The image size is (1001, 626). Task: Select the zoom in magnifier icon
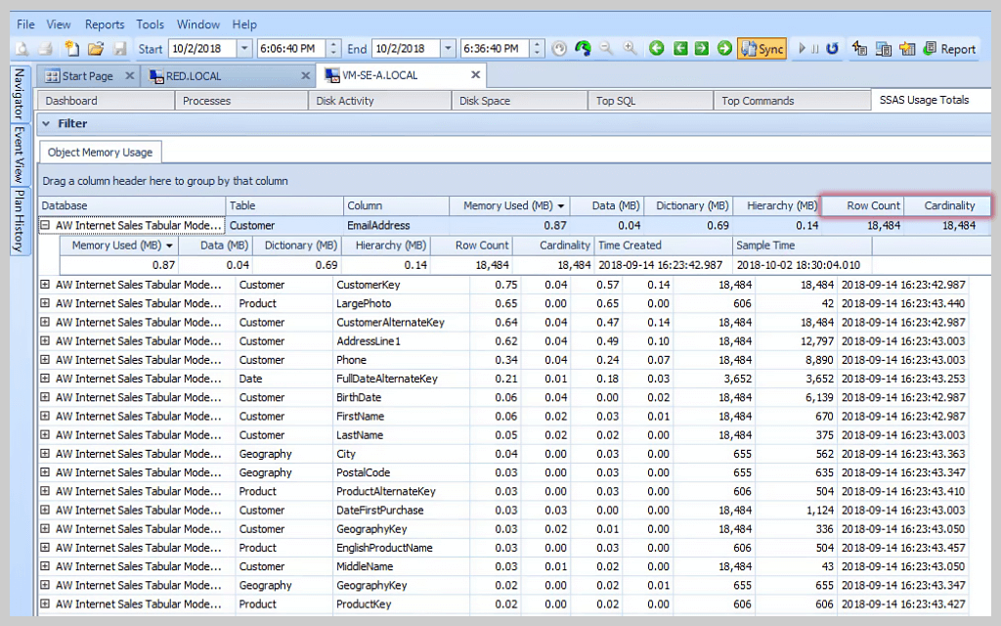point(628,48)
